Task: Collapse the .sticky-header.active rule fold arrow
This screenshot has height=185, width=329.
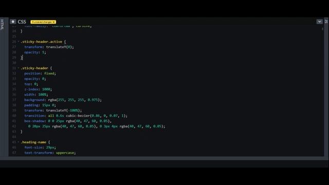Action: [x=19, y=42]
